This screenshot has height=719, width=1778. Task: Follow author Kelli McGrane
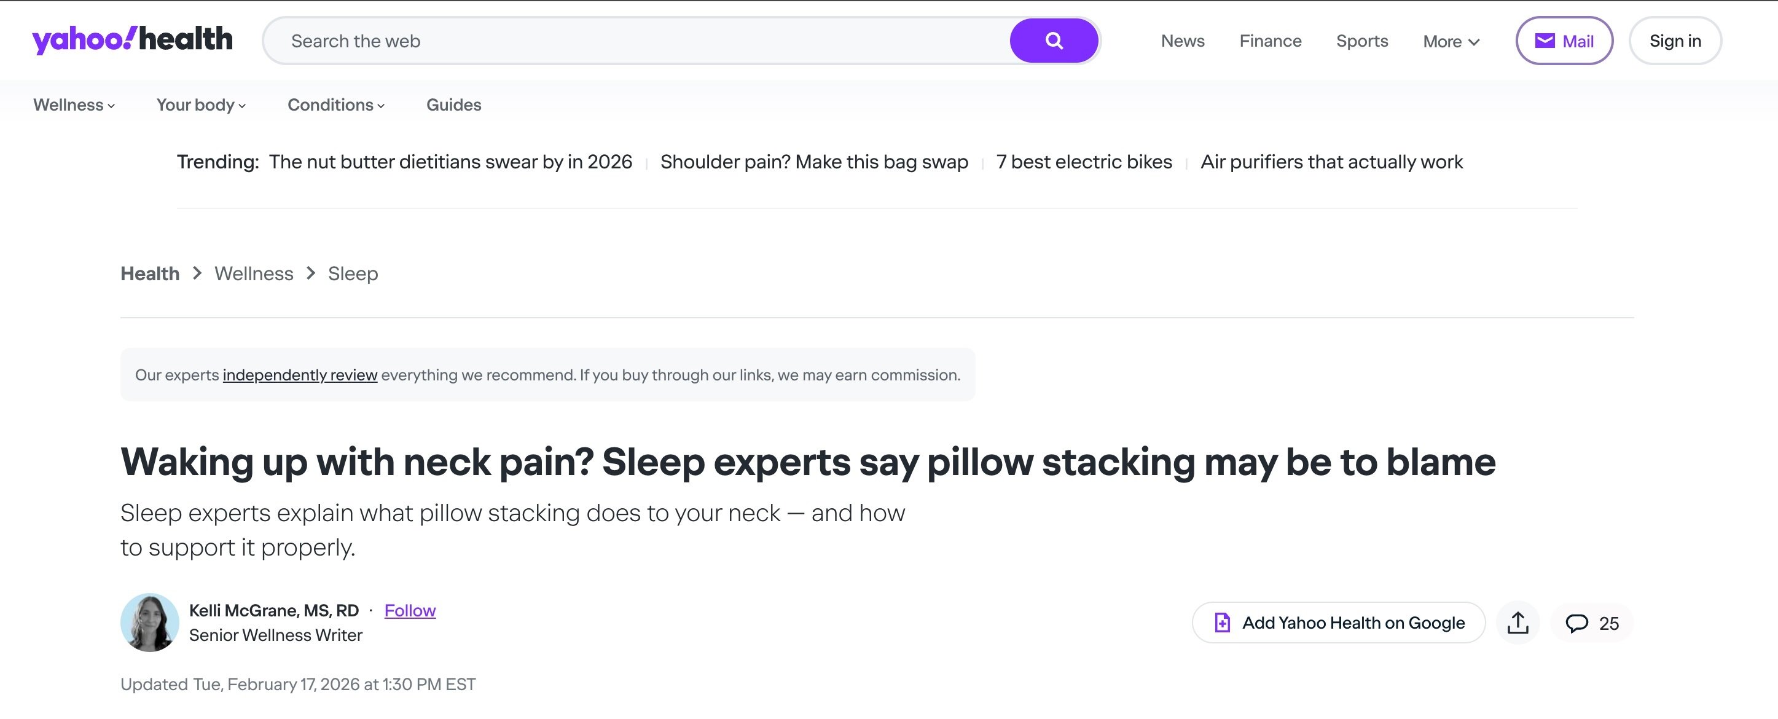[x=410, y=611]
